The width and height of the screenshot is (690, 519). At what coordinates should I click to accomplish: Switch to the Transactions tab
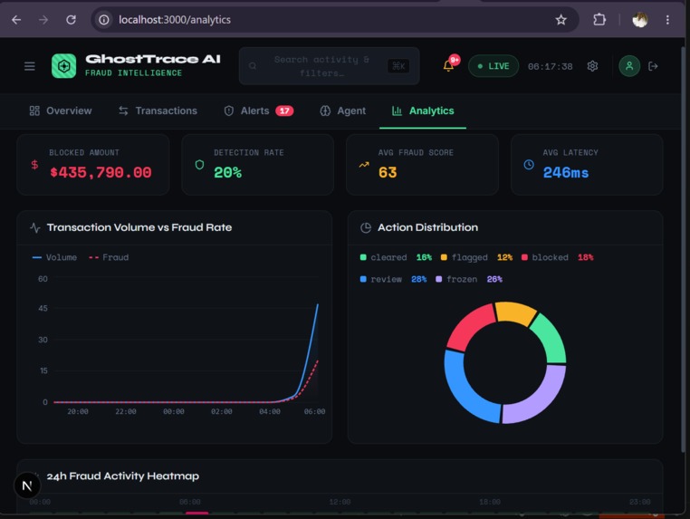[158, 111]
